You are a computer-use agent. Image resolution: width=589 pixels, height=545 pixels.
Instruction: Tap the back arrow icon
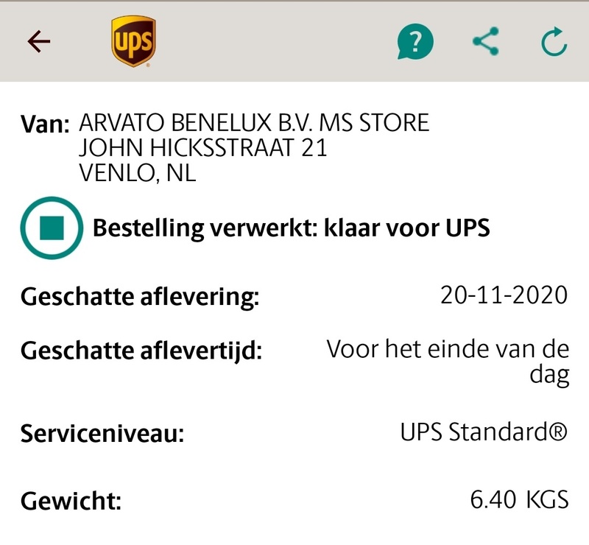[x=39, y=42]
